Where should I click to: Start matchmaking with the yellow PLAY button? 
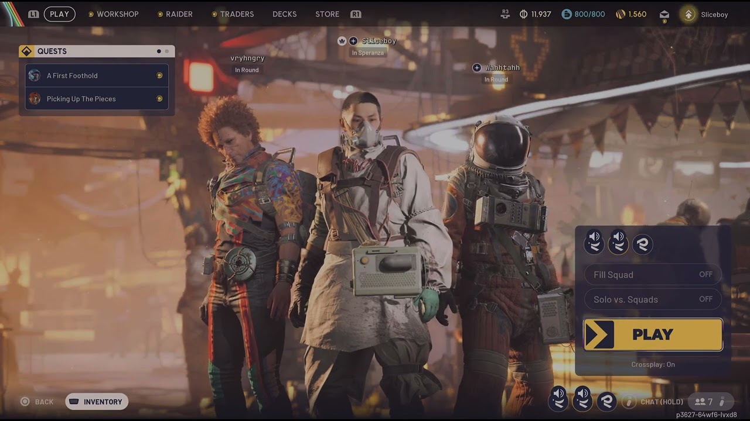tap(653, 334)
